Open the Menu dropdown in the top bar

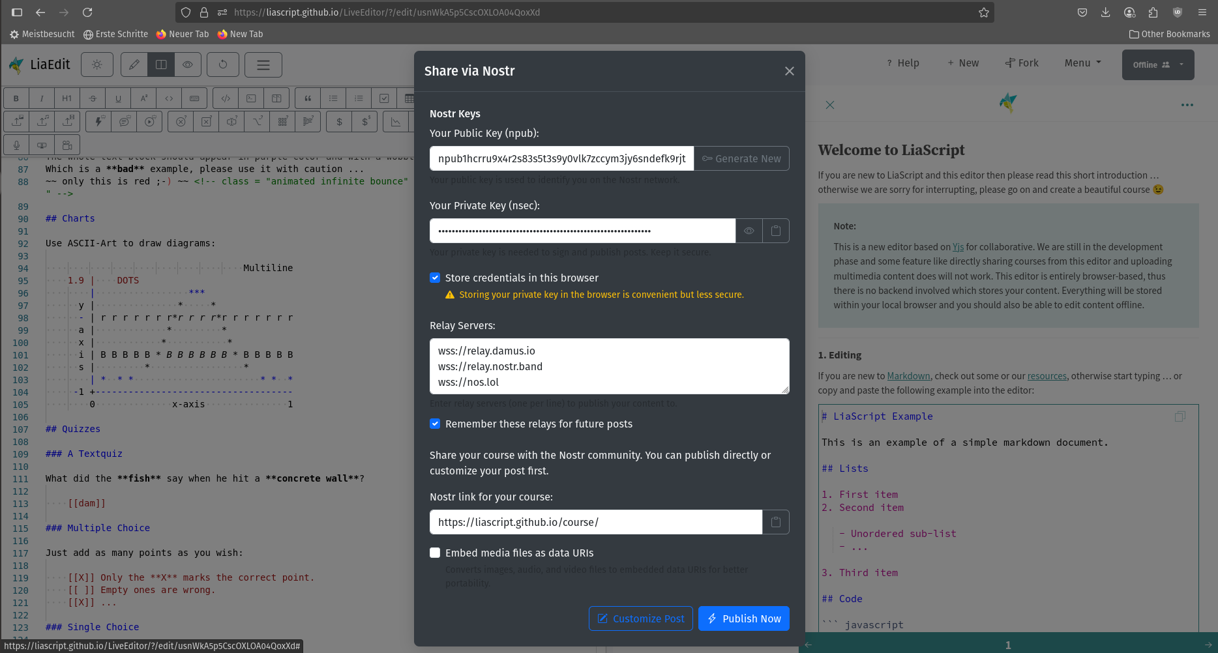point(1083,63)
